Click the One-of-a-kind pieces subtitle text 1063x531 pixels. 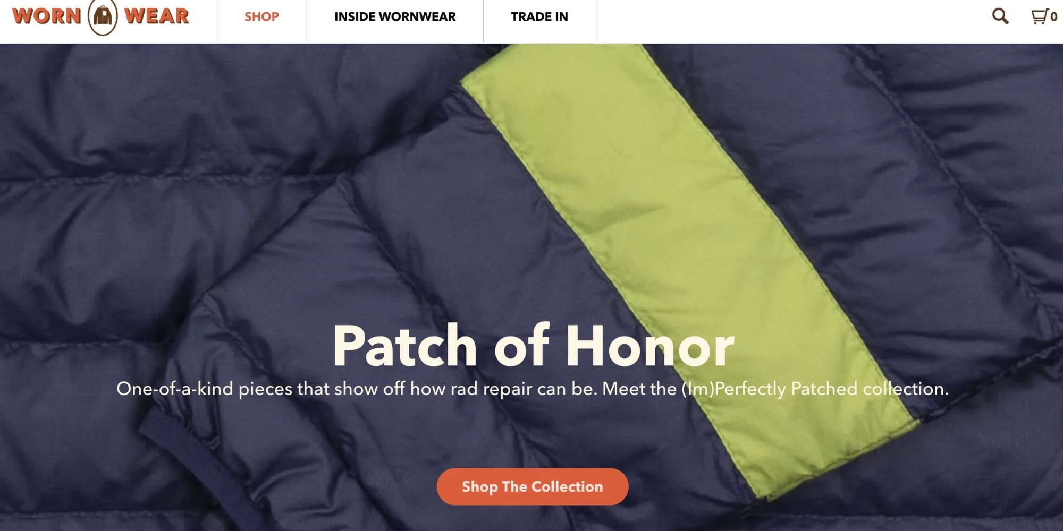[x=532, y=389]
